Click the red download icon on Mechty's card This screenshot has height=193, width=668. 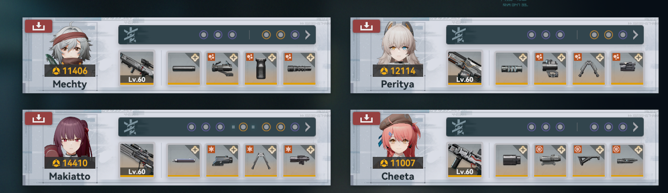tap(39, 27)
